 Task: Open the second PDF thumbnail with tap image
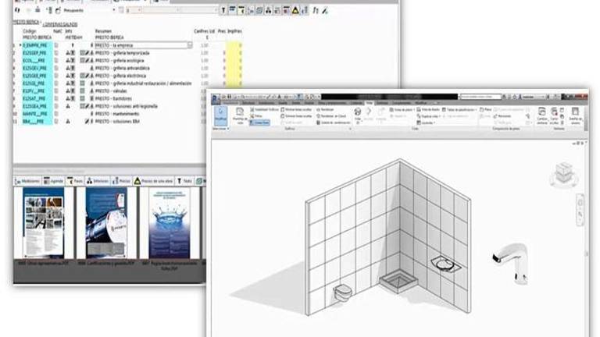(106, 223)
